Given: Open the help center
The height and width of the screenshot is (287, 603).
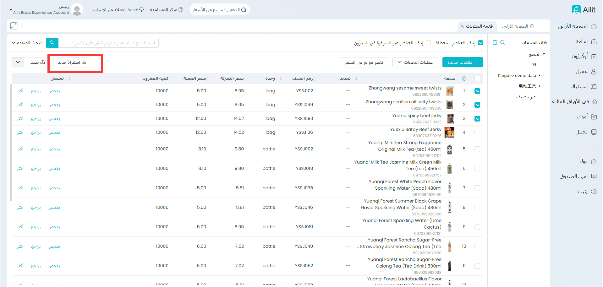Looking at the screenshot, I should point(167,10).
